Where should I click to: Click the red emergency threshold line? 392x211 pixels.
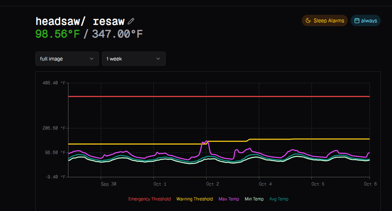219,96
